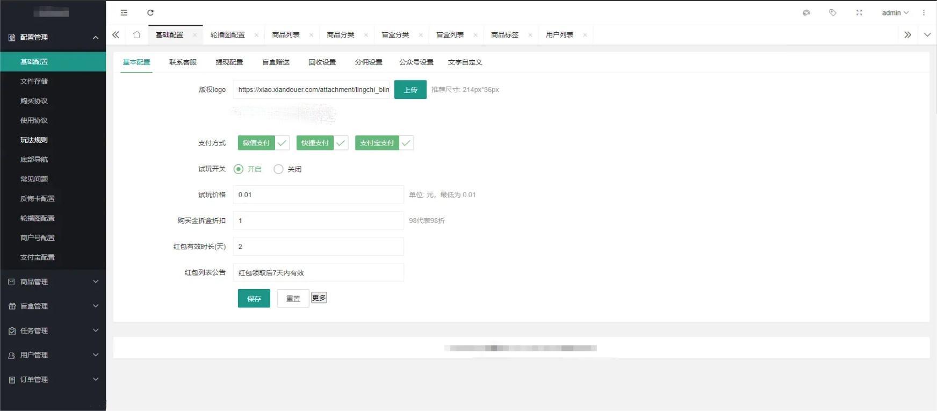The width and height of the screenshot is (937, 411).
Task: Click the 更多 button
Action: tap(319, 298)
